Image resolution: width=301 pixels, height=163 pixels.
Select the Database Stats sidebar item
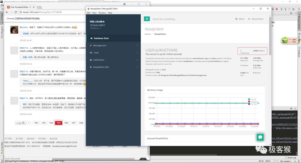113,38
